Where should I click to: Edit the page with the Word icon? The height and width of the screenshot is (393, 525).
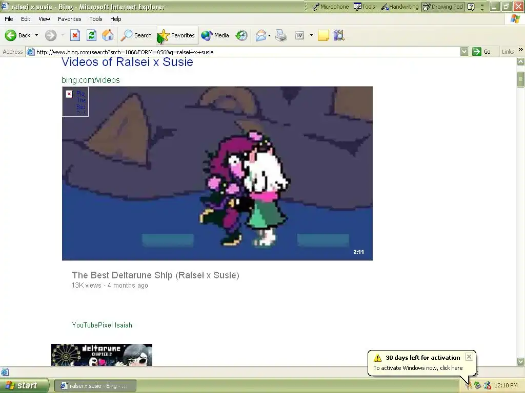tap(299, 35)
